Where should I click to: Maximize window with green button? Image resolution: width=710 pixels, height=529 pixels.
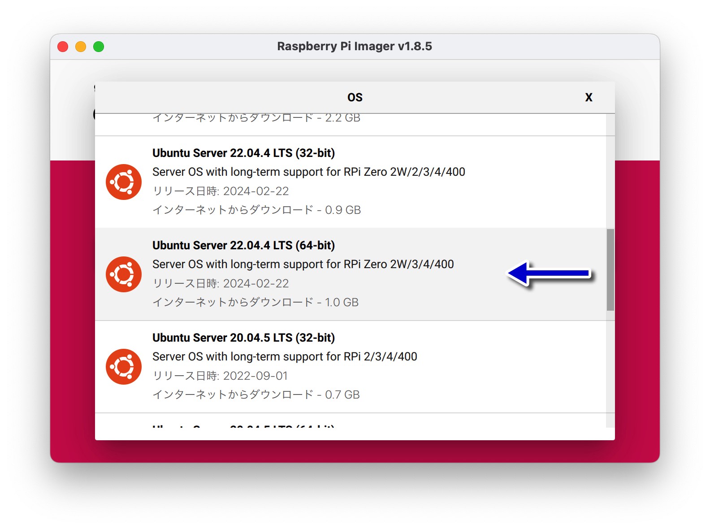(99, 47)
